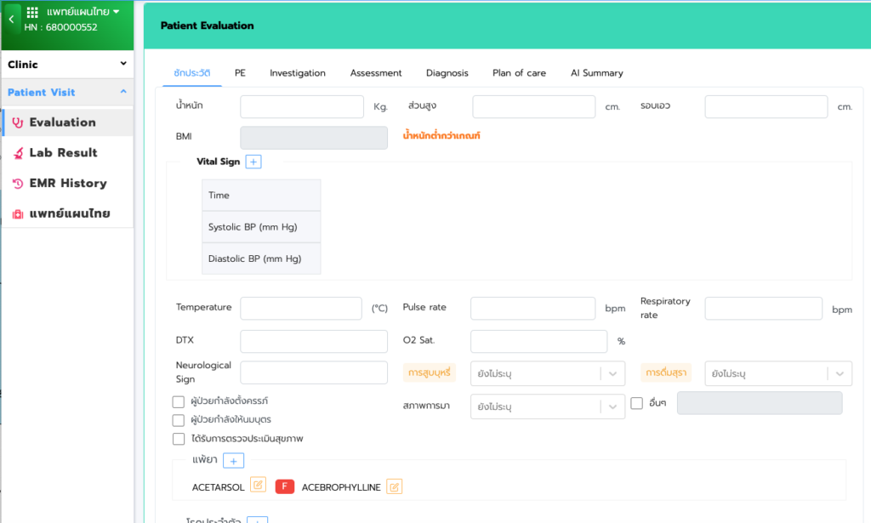Enable the อื่นๆ checkbox
This screenshot has height=523, width=871.
[x=637, y=403]
